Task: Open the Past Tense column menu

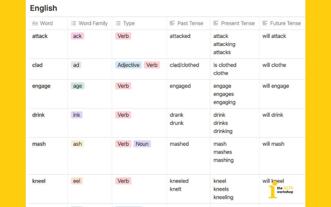Action: coord(190,24)
